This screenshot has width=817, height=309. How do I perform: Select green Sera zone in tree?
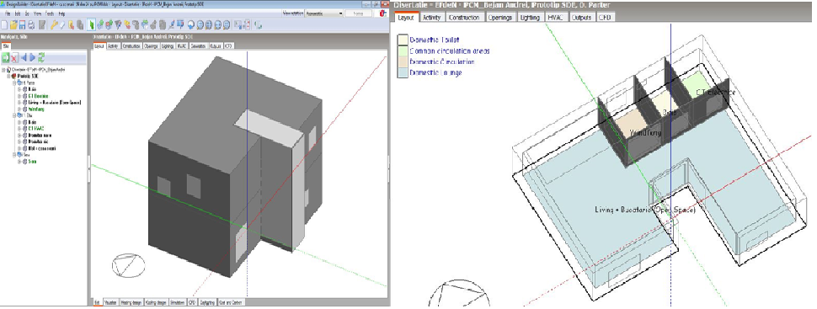click(32, 162)
